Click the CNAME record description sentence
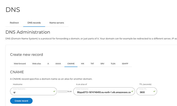The height and width of the screenshot is (106, 177). pos(51,79)
